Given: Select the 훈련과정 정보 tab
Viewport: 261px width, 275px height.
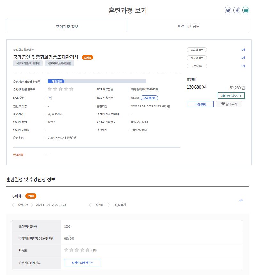Looking at the screenshot, I should (x=67, y=26).
